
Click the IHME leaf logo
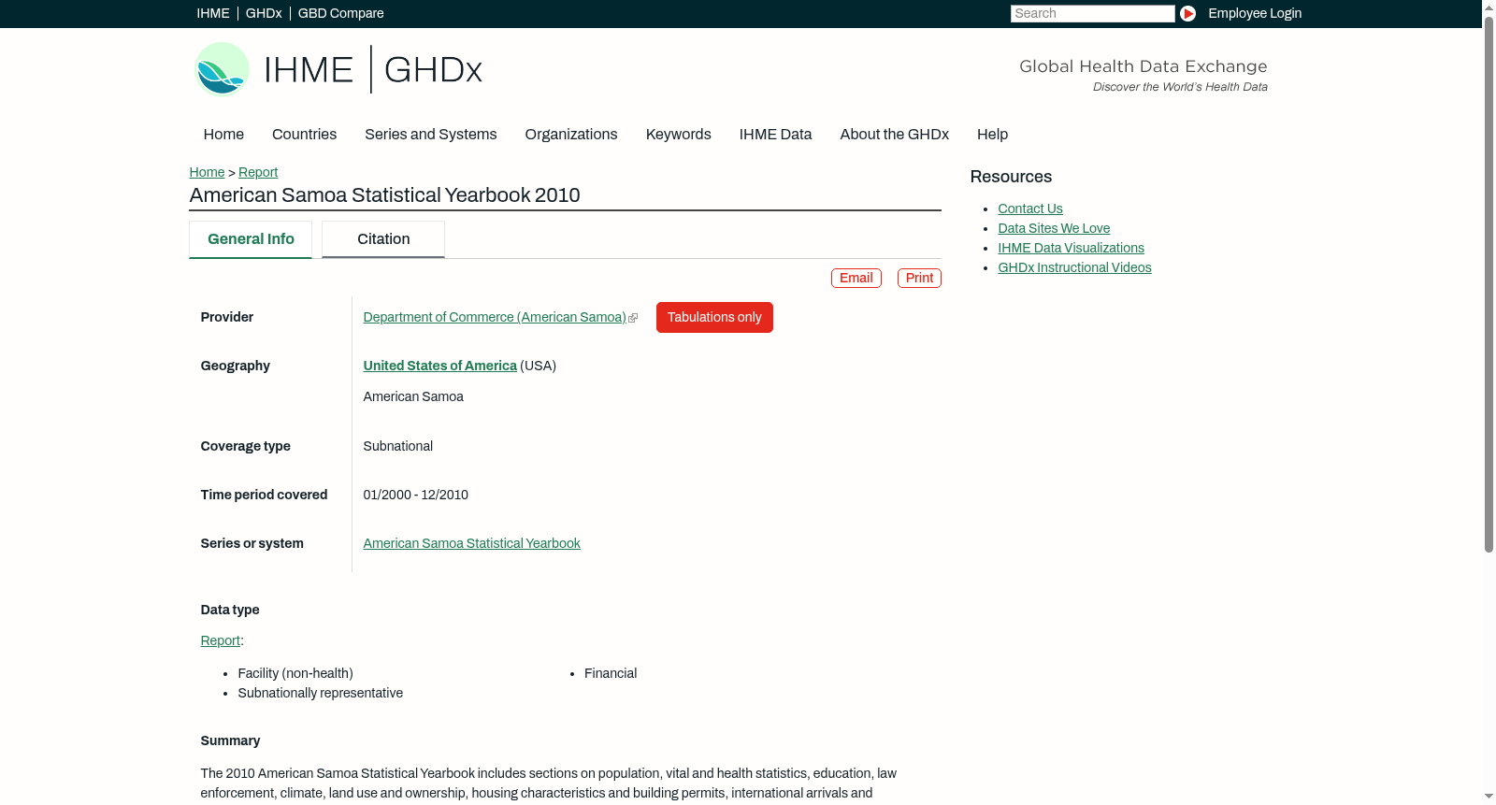tap(222, 69)
